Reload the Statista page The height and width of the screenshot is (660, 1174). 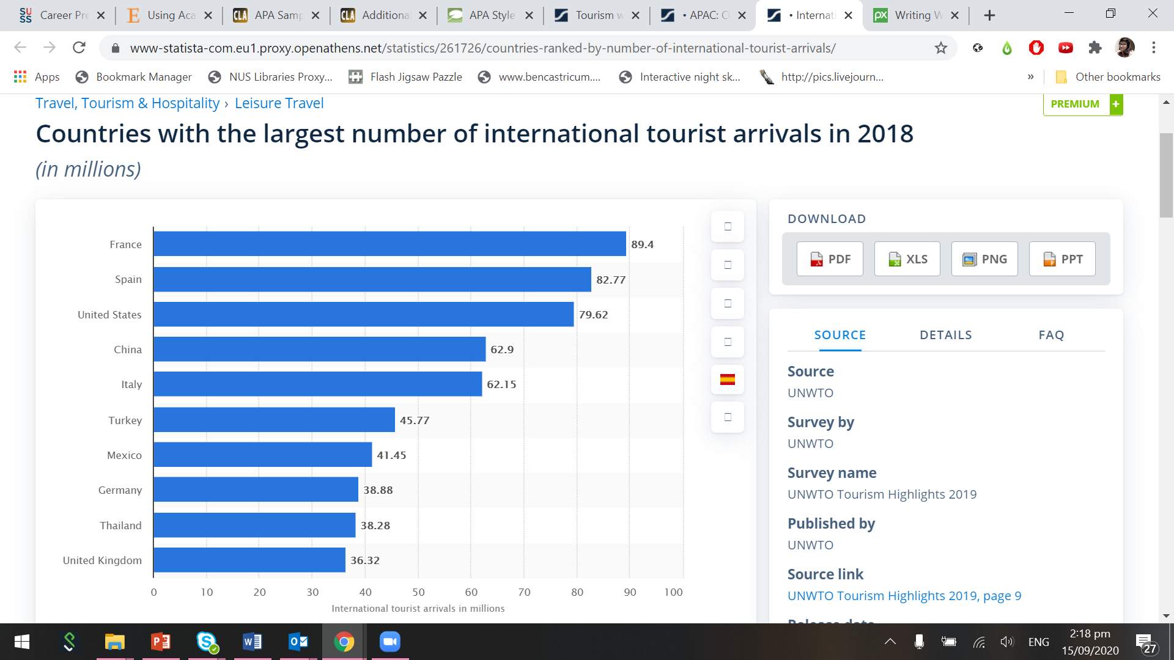78,48
